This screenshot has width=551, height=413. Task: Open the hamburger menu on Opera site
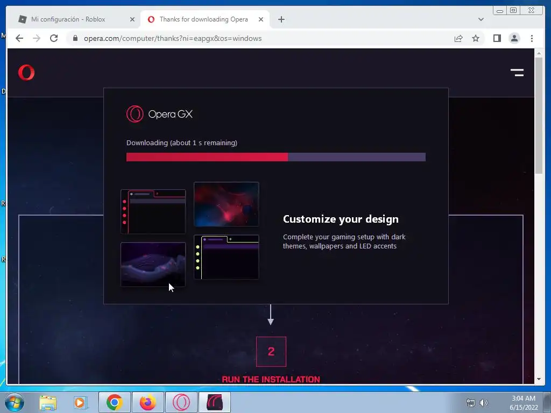[x=517, y=73]
